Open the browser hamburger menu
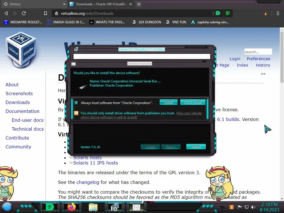The height and width of the screenshot is (213, 284). (x=278, y=13)
